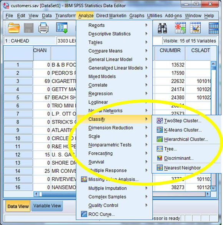Click the Open data folder icon
The width and height of the screenshot is (223, 225).
[14, 28]
